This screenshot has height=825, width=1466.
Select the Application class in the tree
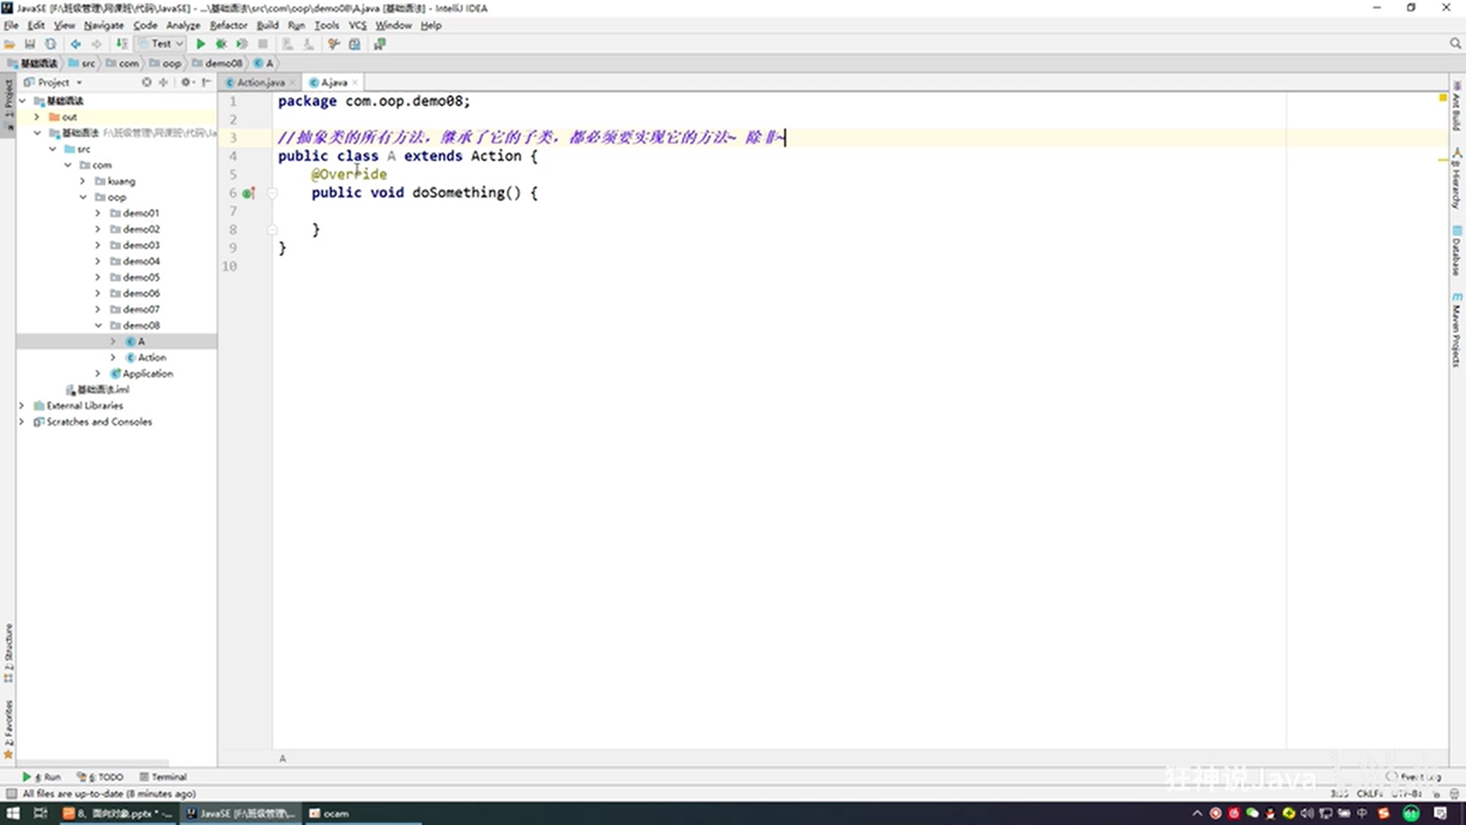click(147, 374)
